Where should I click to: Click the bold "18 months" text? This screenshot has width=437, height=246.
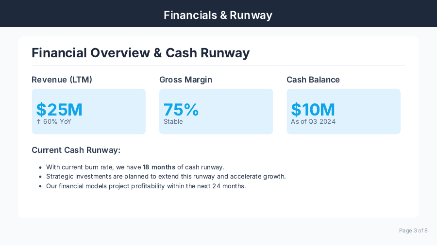tap(159, 167)
